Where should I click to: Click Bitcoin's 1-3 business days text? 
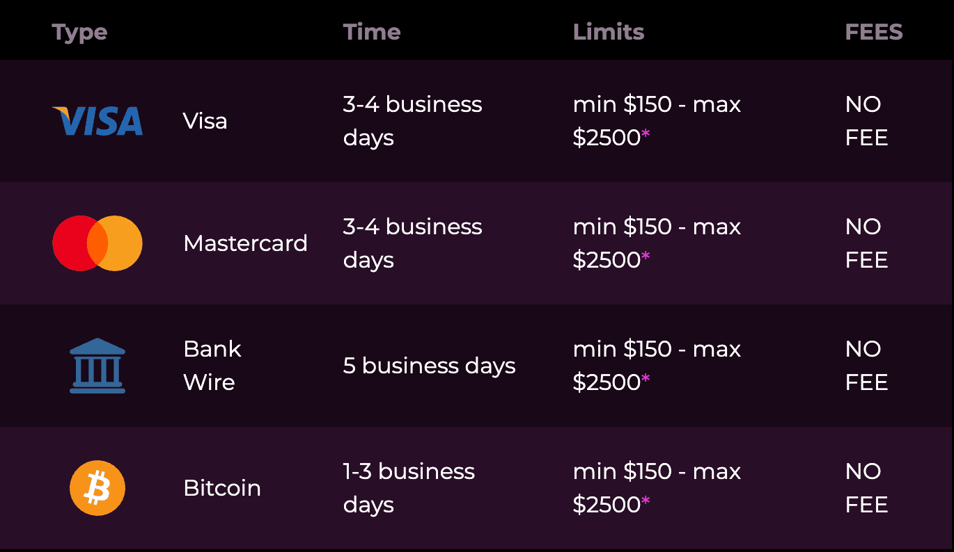tap(409, 488)
